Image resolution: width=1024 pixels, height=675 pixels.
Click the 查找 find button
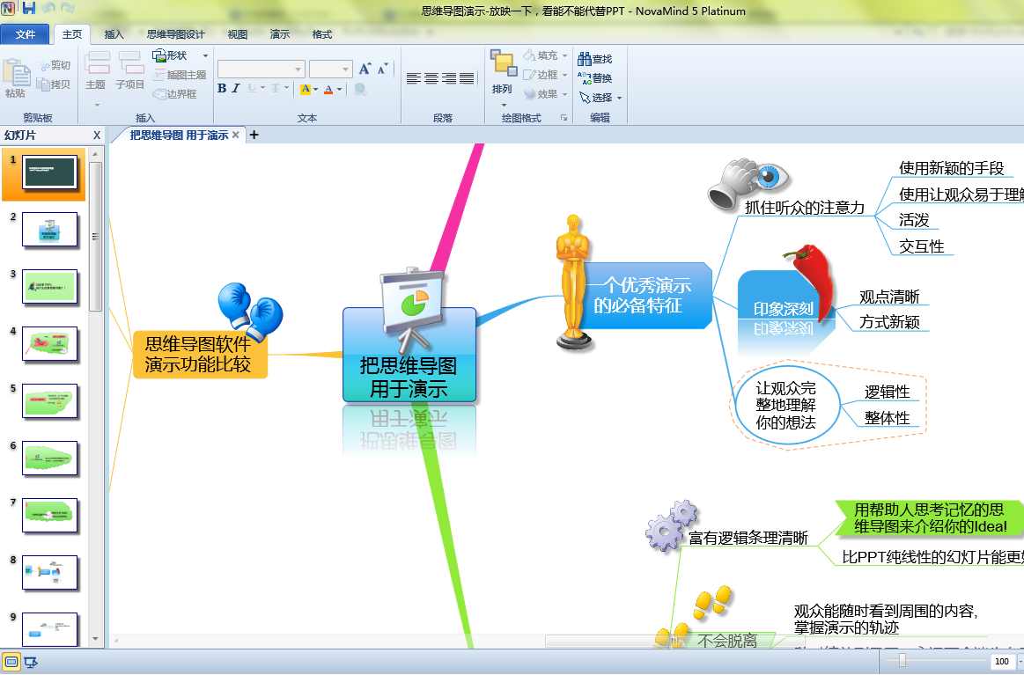pos(595,59)
